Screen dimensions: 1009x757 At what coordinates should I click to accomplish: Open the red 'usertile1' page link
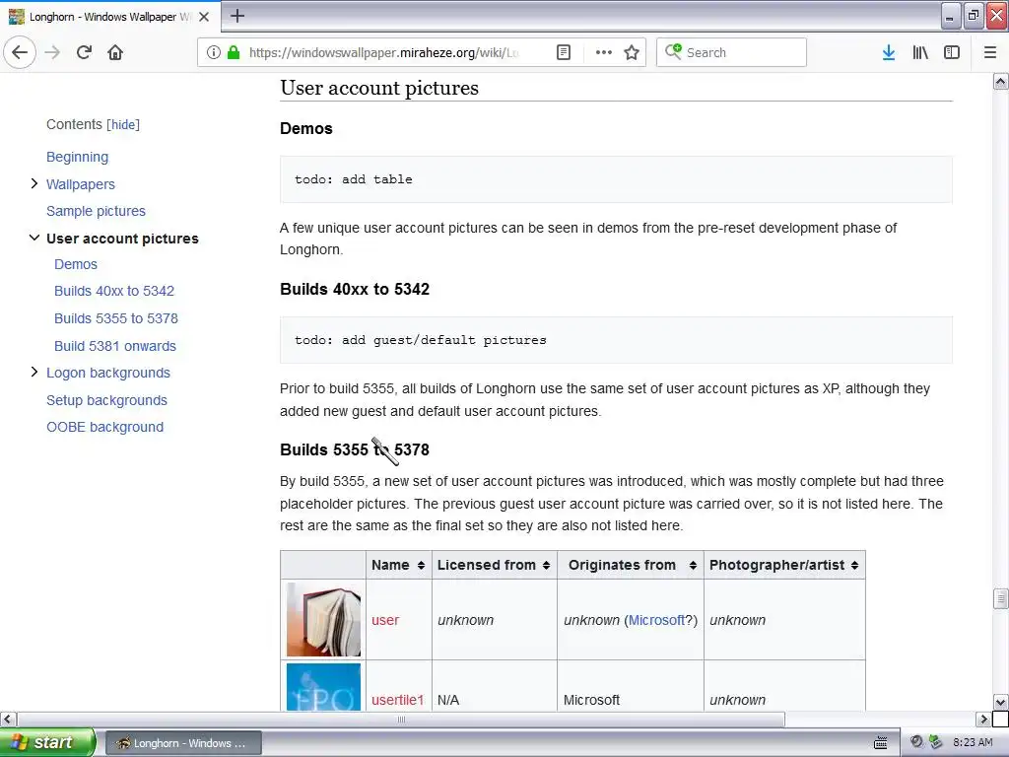(397, 701)
